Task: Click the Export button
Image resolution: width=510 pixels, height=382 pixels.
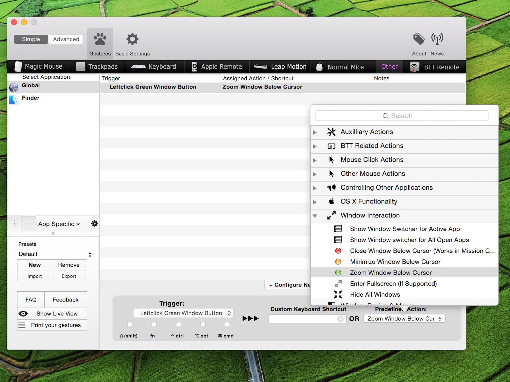Action: 69,276
